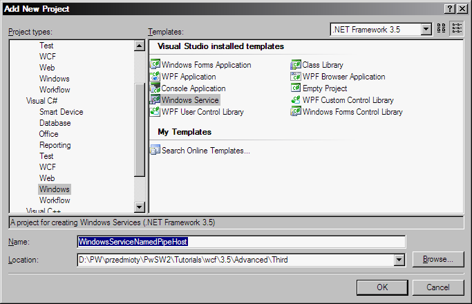This screenshot has height=304, width=472.
Task: Click the Browse button
Action: pos(438,259)
